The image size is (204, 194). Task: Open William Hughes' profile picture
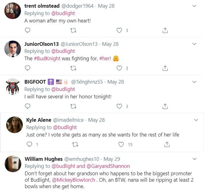(13, 164)
